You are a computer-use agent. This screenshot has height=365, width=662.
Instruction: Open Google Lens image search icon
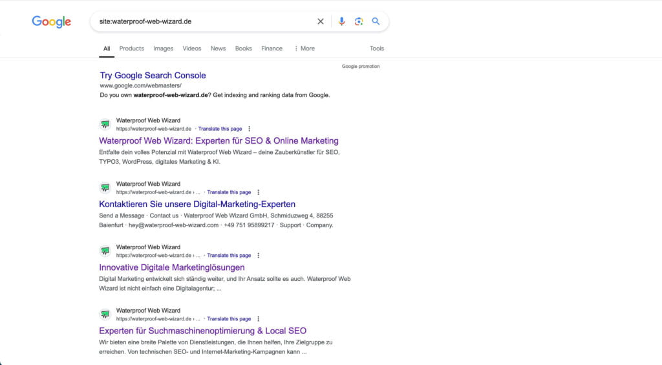[358, 21]
